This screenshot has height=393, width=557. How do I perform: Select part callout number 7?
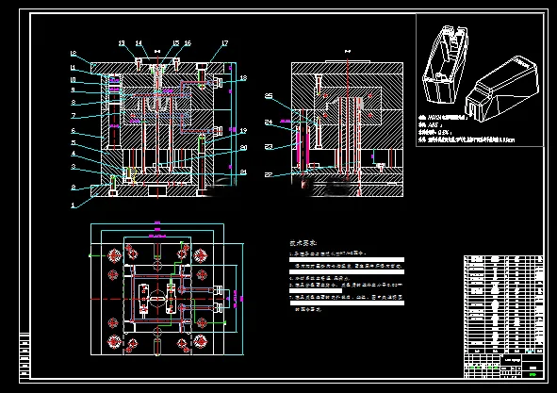(74, 116)
